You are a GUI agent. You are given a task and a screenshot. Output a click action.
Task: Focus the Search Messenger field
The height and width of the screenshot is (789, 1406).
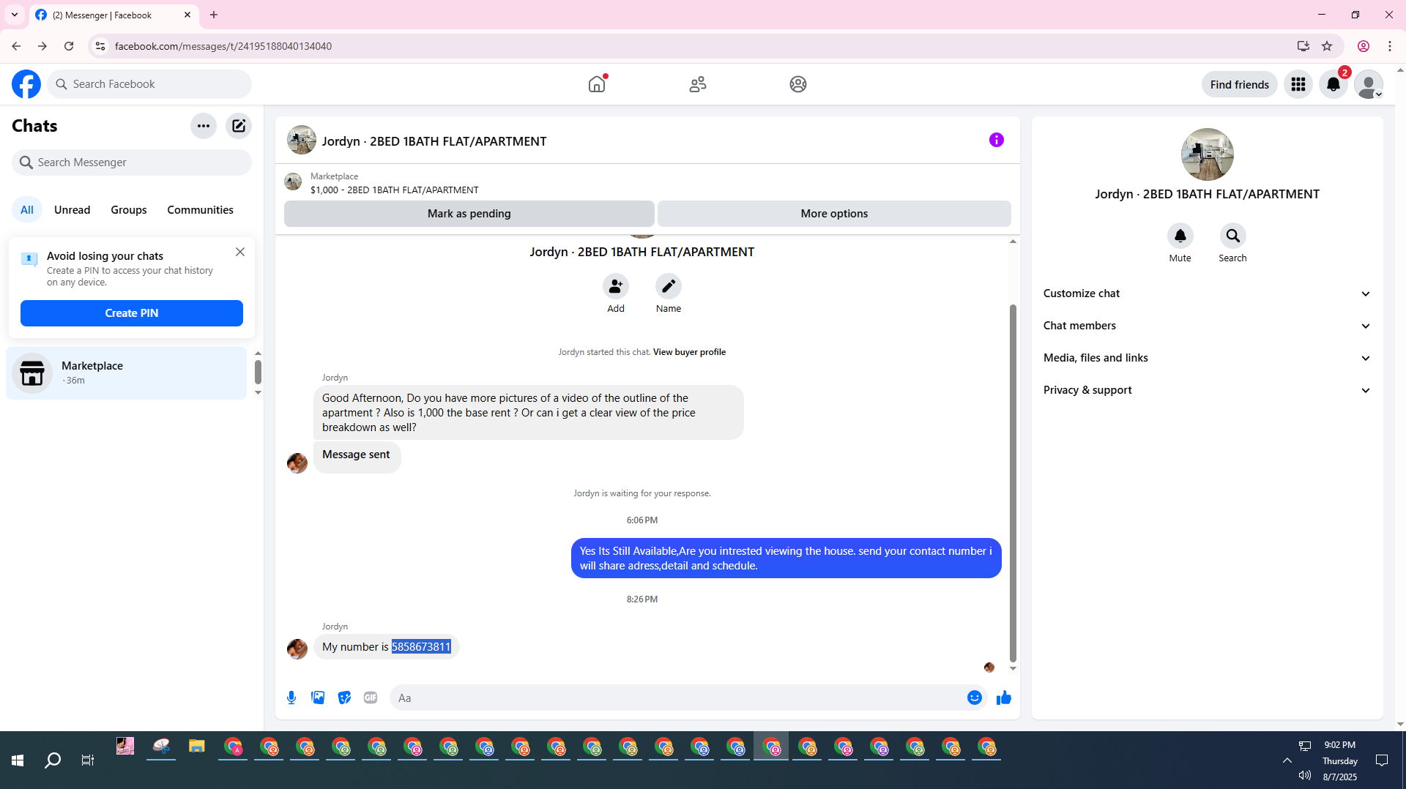(x=132, y=162)
